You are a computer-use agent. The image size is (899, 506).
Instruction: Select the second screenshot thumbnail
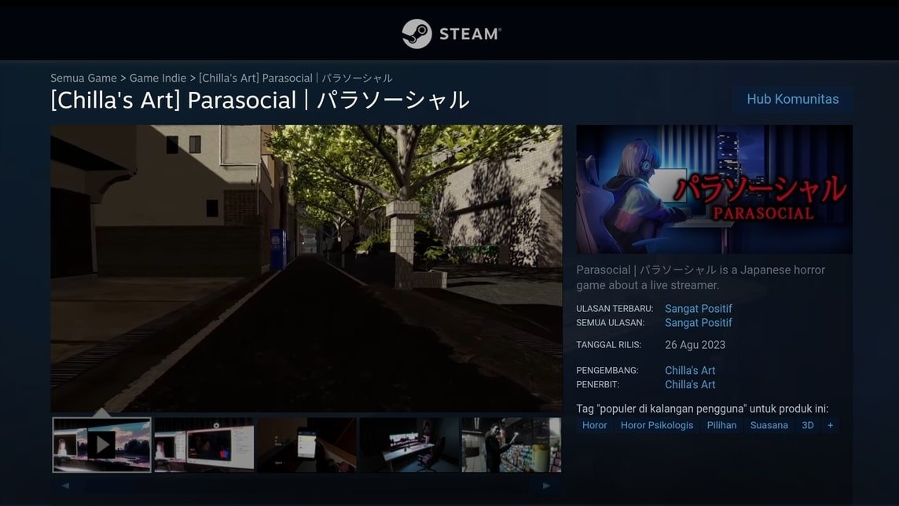pyautogui.click(x=204, y=445)
